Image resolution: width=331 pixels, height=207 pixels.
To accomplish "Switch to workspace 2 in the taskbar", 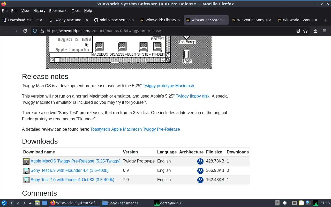I will click(18, 203).
